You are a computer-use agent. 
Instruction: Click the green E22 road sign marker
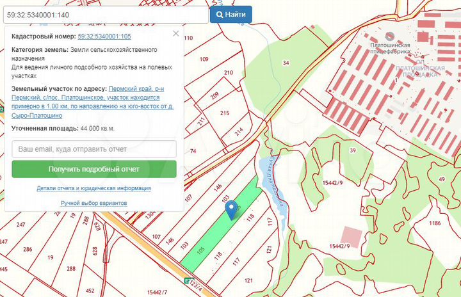click(188, 280)
